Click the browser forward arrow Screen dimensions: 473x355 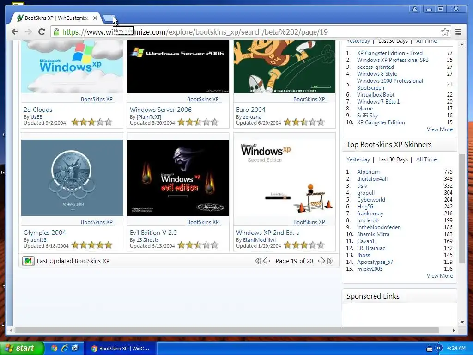coord(28,32)
